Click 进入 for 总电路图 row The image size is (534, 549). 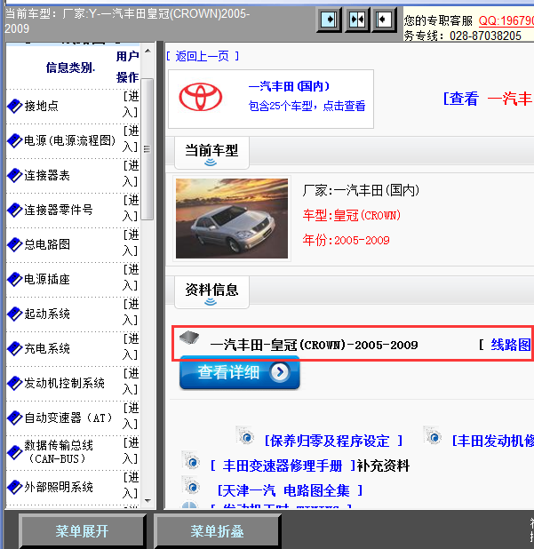(x=131, y=243)
